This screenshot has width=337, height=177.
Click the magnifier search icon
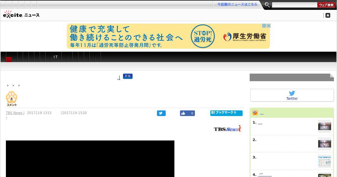267,5
